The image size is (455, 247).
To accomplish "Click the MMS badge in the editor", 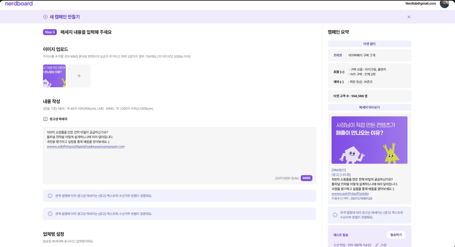I will coord(306,178).
